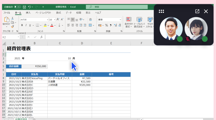Screen dimensions: 216x120
Task: Click the Format Painter brush icon
Action: pos(13,26)
